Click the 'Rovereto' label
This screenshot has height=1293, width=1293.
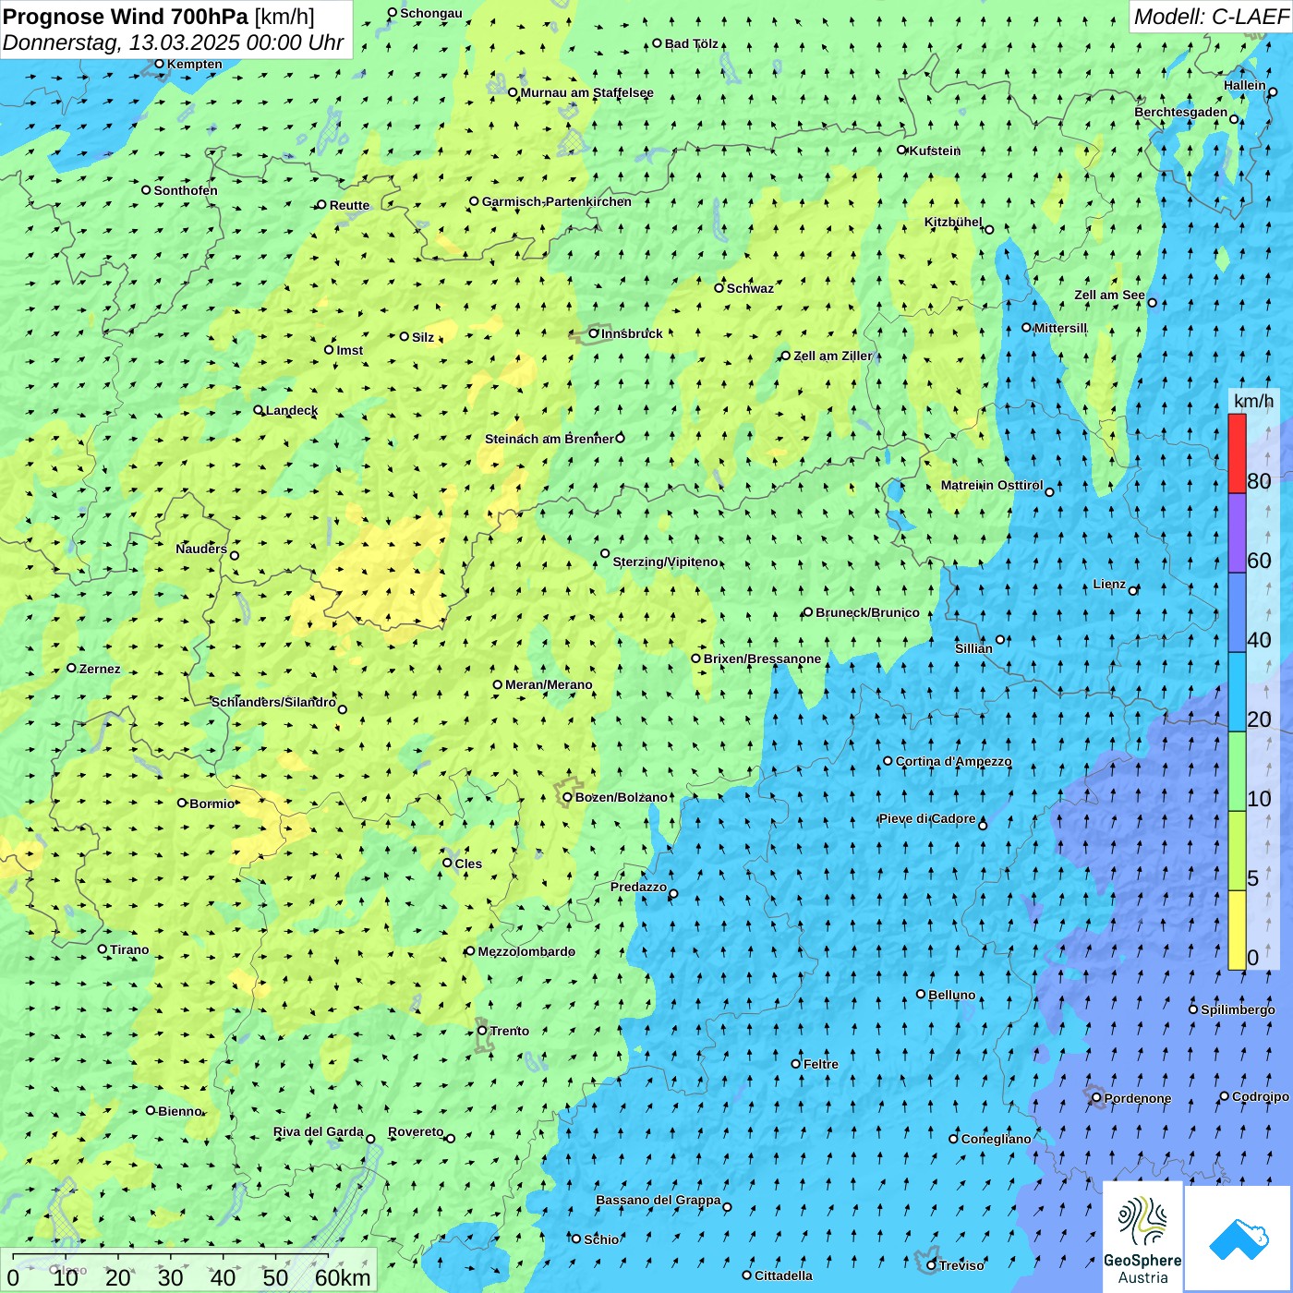(417, 1131)
